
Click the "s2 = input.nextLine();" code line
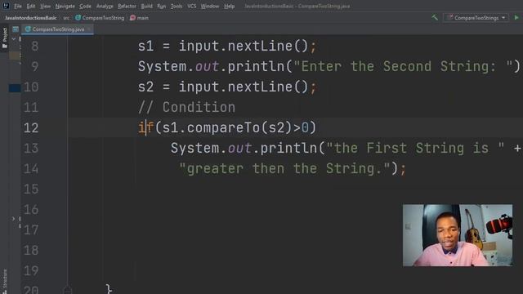(x=227, y=87)
